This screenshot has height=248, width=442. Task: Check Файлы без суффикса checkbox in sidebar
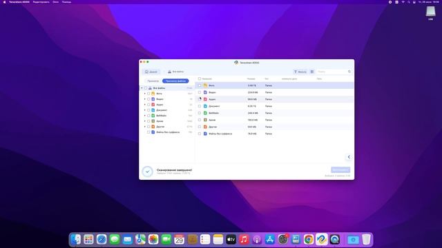point(148,132)
